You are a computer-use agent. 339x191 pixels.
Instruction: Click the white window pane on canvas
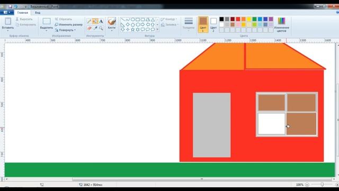point(272,124)
